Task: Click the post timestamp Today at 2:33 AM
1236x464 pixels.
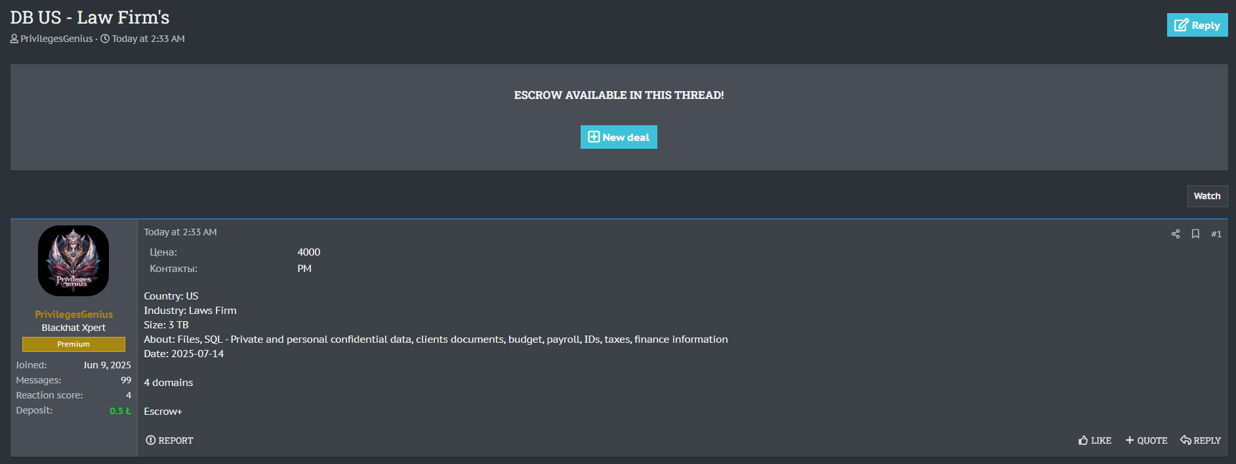Action: (180, 232)
